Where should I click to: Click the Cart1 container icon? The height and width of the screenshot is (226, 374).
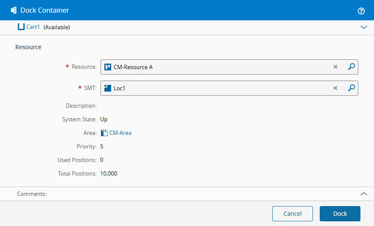21,27
